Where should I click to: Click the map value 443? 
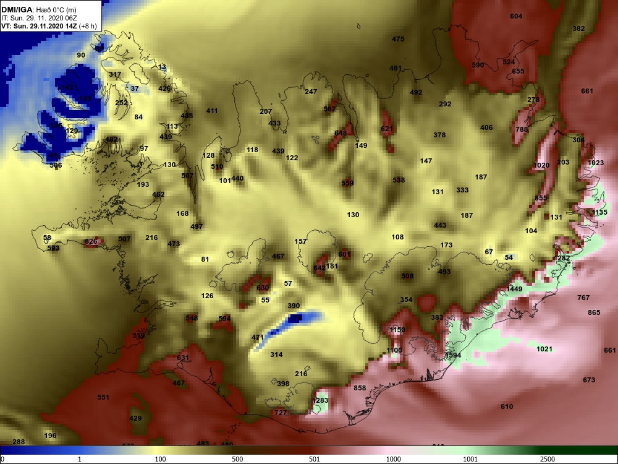point(440,225)
